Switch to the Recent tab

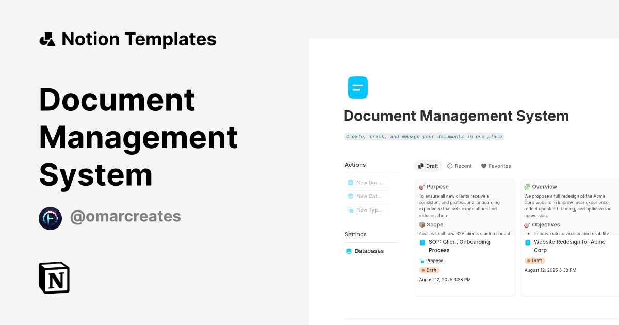460,166
